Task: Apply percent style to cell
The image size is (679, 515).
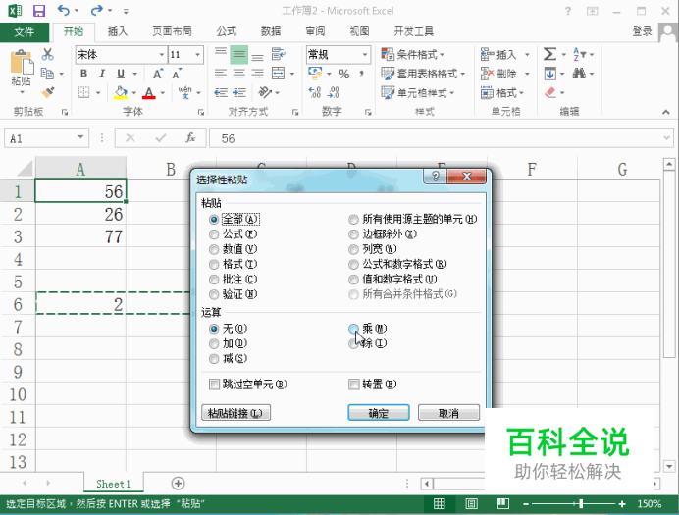Action: click(x=344, y=74)
